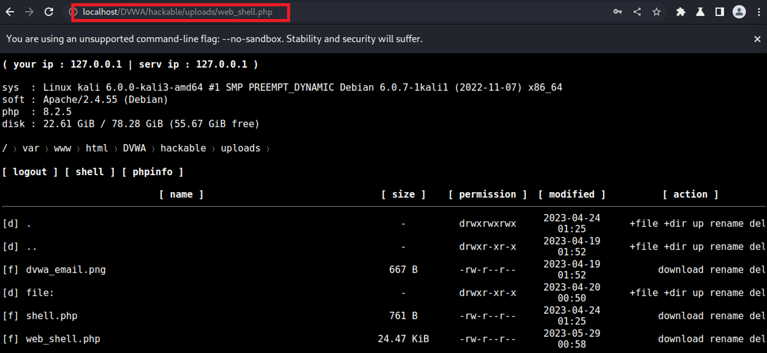This screenshot has height=353, width=767.
Task: Sort by the name column header
Action: pyautogui.click(x=181, y=194)
